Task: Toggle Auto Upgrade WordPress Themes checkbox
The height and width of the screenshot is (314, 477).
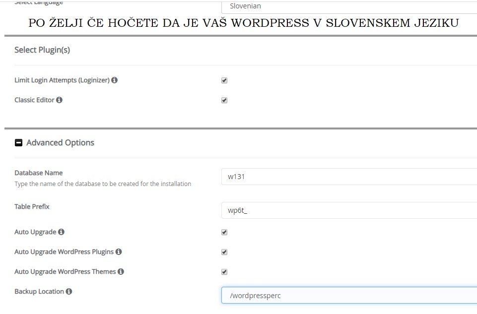Action: point(224,271)
